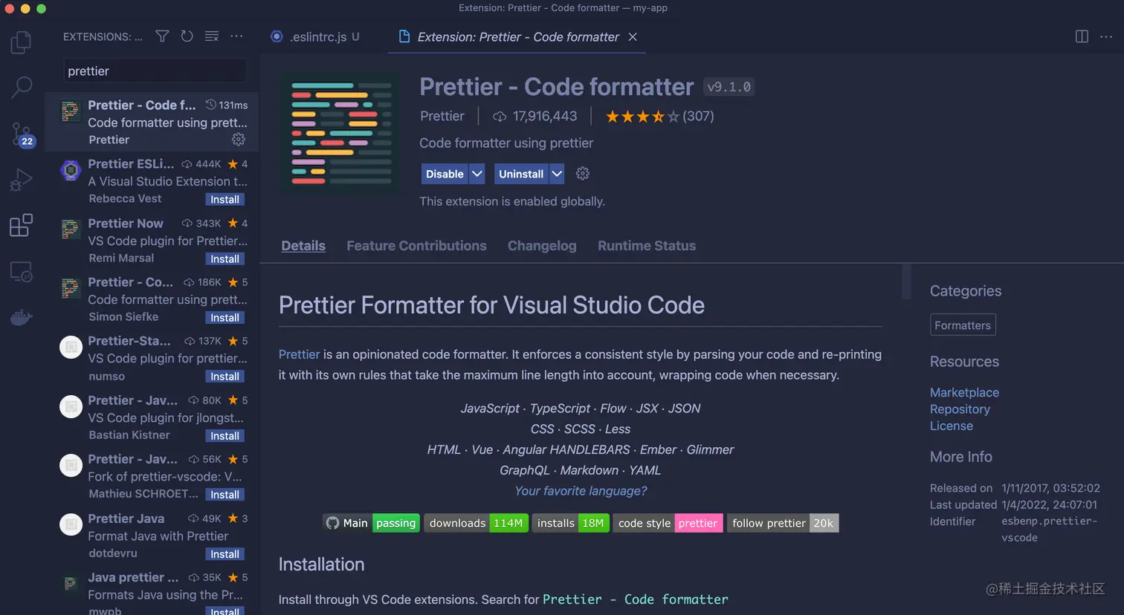Image resolution: width=1124 pixels, height=615 pixels.
Task: Open Disable dropdown arrow
Action: pos(477,174)
